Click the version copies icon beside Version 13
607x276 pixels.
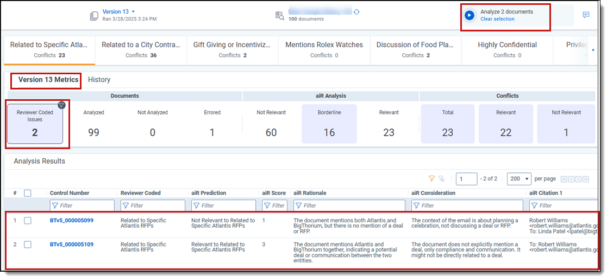click(x=94, y=16)
